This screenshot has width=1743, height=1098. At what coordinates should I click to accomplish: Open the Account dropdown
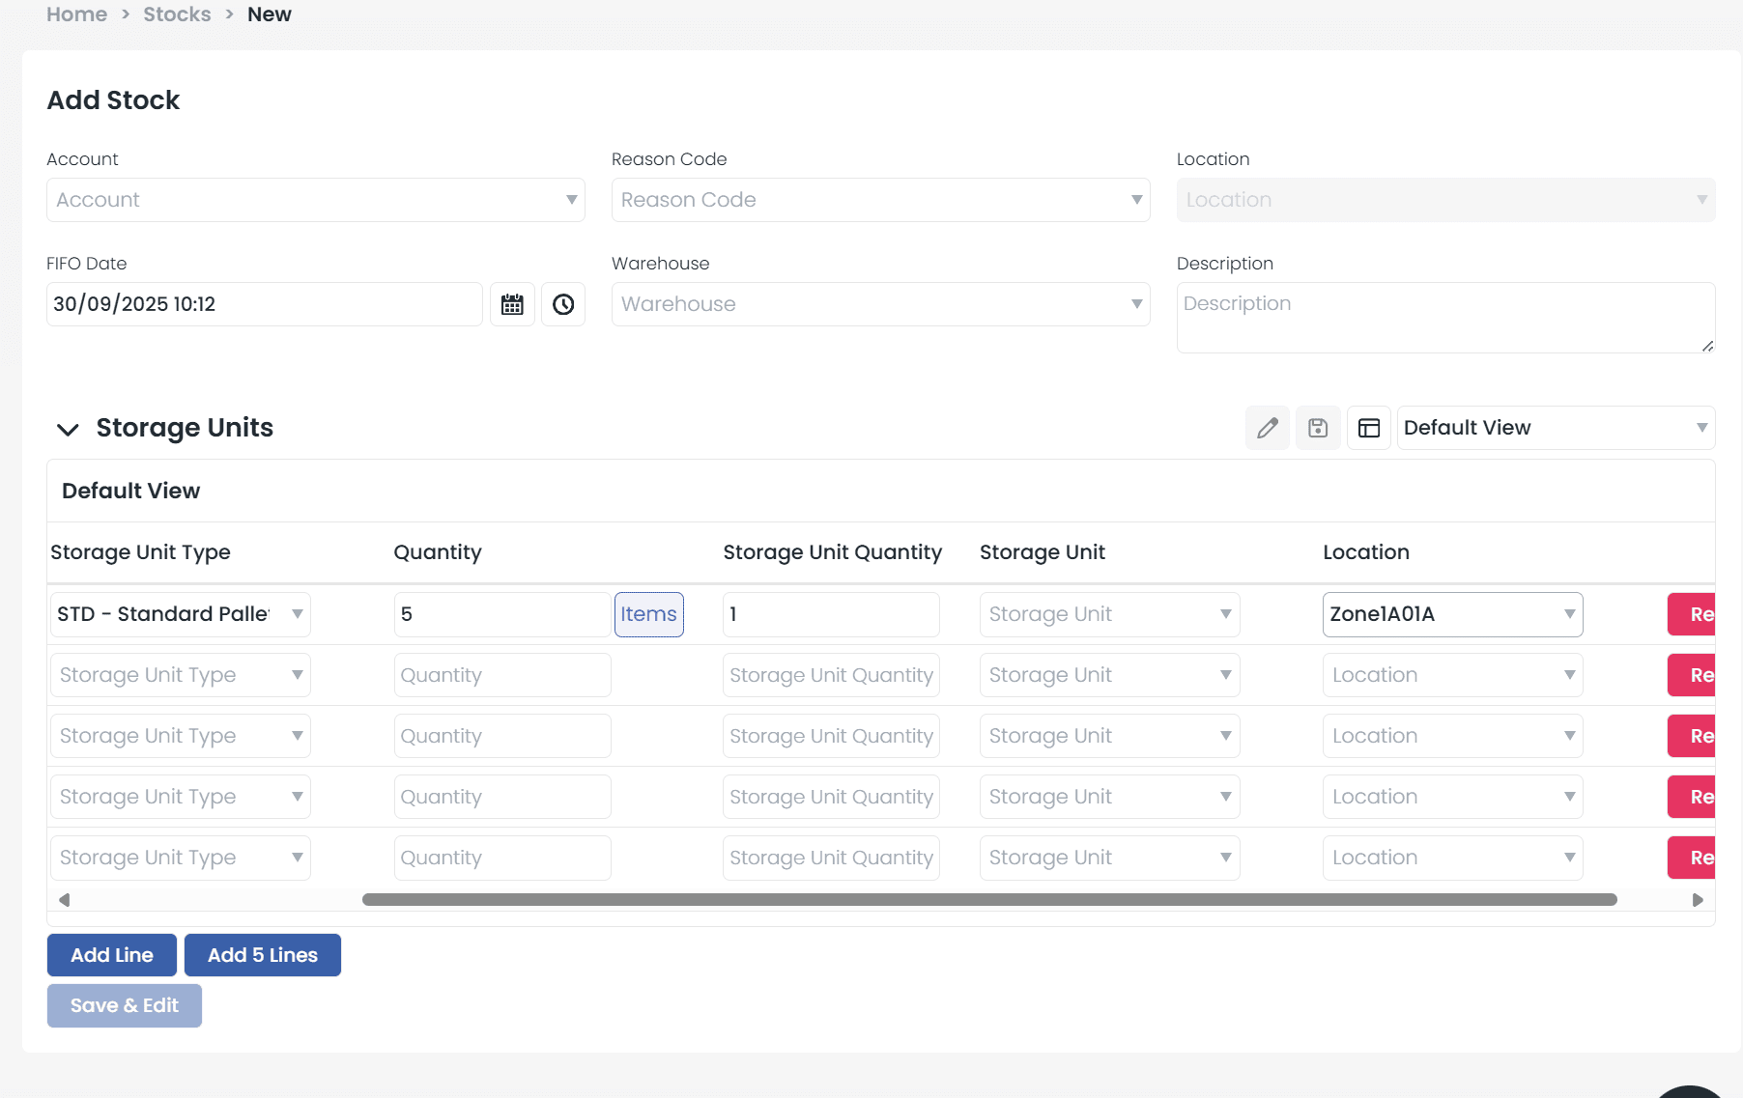[315, 200]
